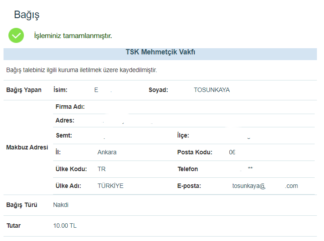This screenshot has height=241, width=324.
Task: Select the country code value 'TR'
Action: [x=101, y=169]
